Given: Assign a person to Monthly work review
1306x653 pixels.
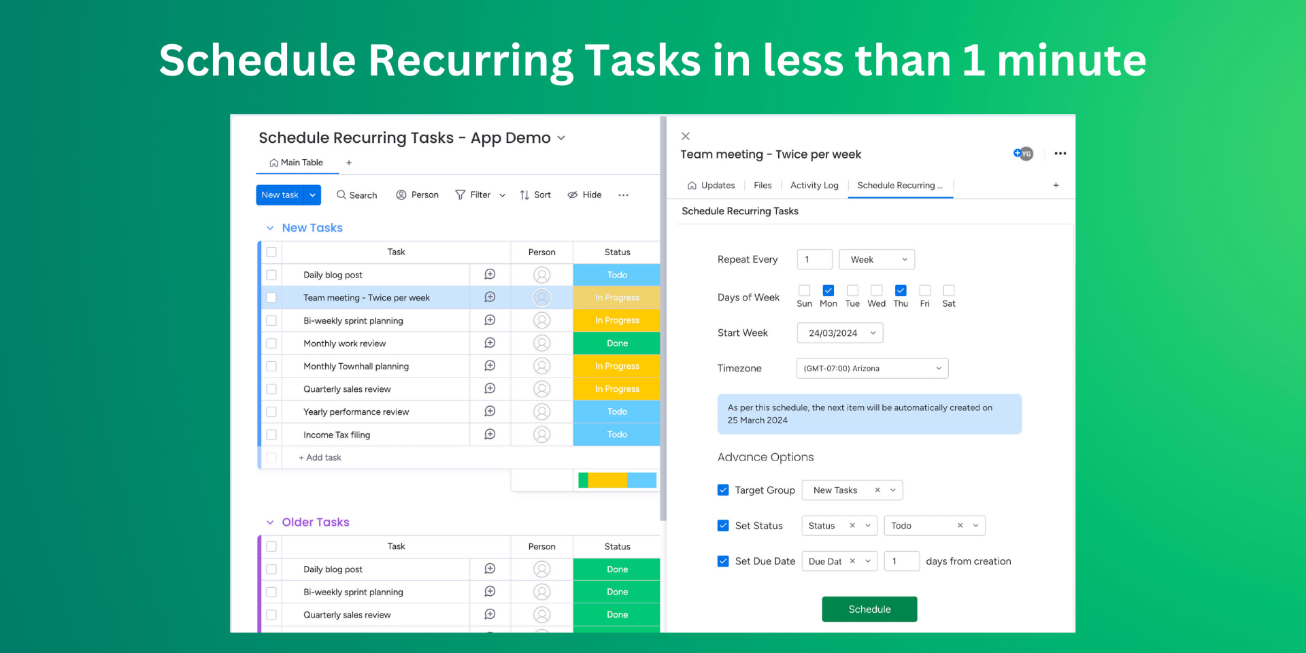Looking at the screenshot, I should [541, 343].
